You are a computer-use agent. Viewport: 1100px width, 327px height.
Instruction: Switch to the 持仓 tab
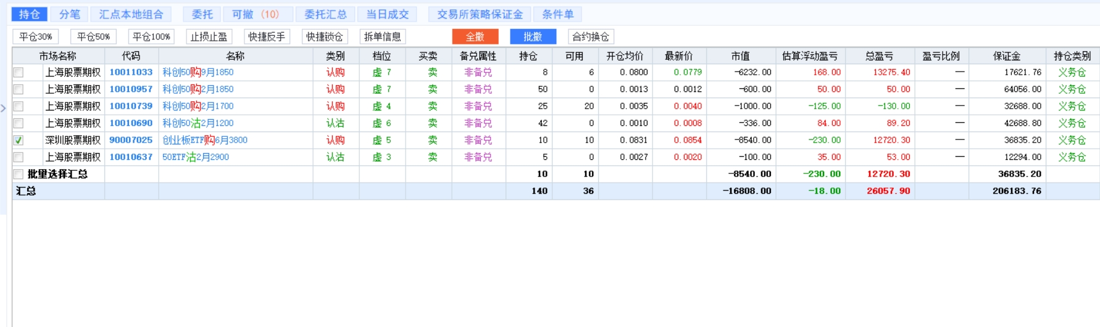tap(29, 14)
